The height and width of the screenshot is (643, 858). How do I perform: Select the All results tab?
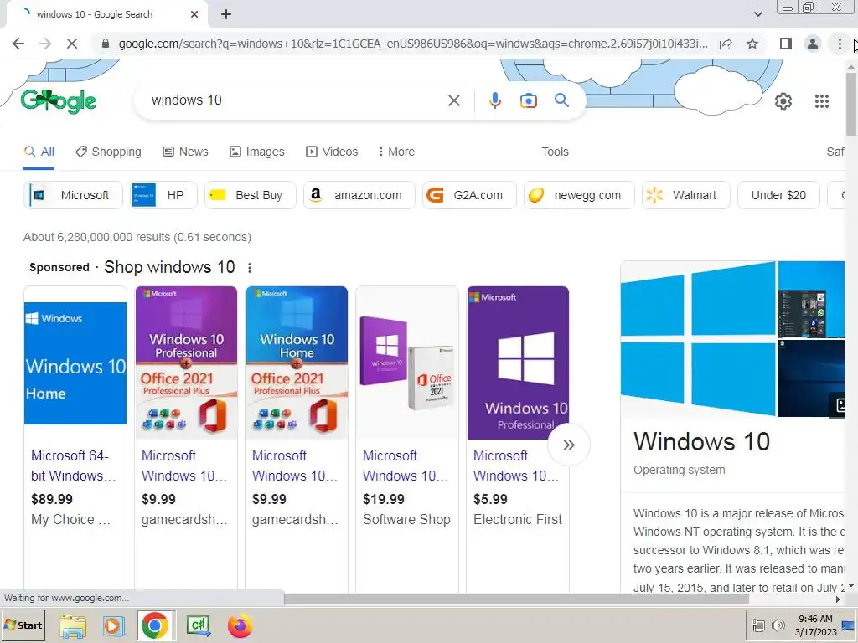[39, 152]
